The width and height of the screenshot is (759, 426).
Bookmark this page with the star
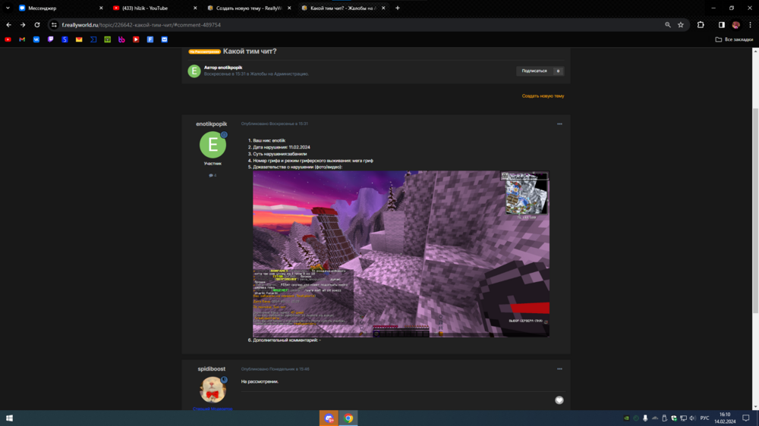click(x=681, y=25)
